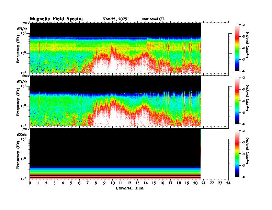Click the "Magnetic Field Spectra" title

pyautogui.click(x=56, y=19)
